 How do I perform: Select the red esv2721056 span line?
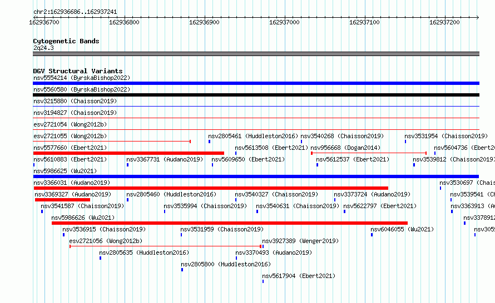coord(165,246)
